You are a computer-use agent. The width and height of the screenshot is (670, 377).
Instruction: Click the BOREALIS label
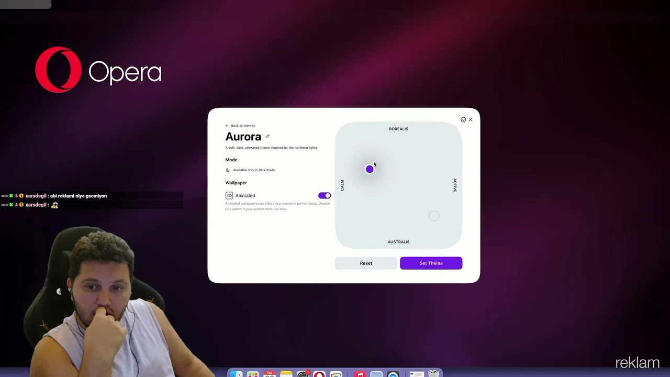coord(398,129)
